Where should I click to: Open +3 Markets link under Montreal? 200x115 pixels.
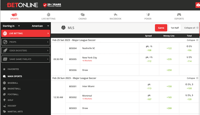pyautogui.click(x=87, y=99)
